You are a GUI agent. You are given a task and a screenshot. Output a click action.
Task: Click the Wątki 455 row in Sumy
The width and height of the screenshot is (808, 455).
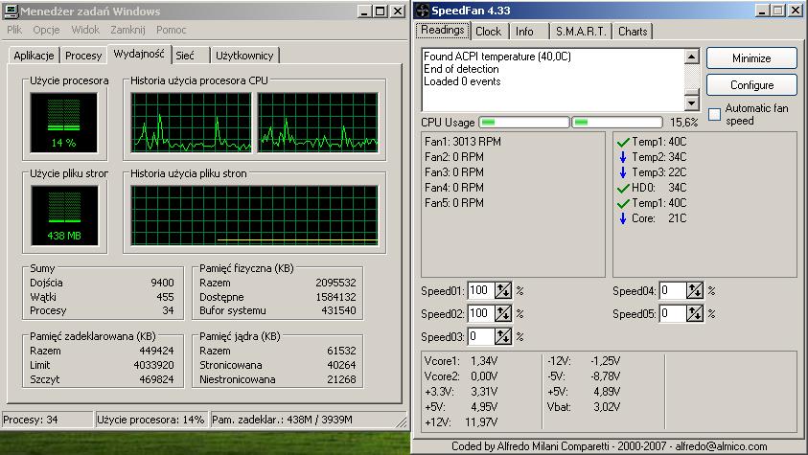102,297
